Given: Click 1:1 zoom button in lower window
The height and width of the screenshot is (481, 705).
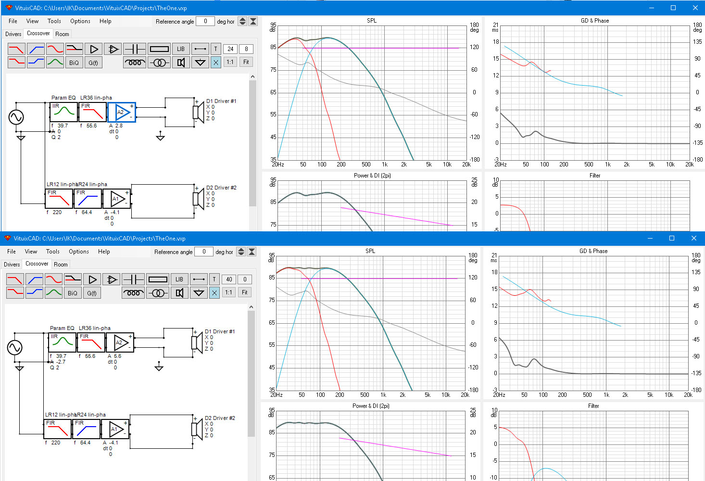Looking at the screenshot, I should click(x=229, y=292).
